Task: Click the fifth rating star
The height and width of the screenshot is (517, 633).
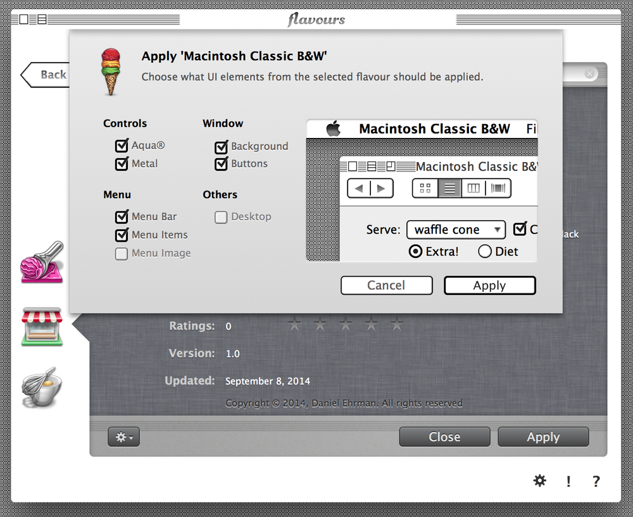Action: pos(396,324)
